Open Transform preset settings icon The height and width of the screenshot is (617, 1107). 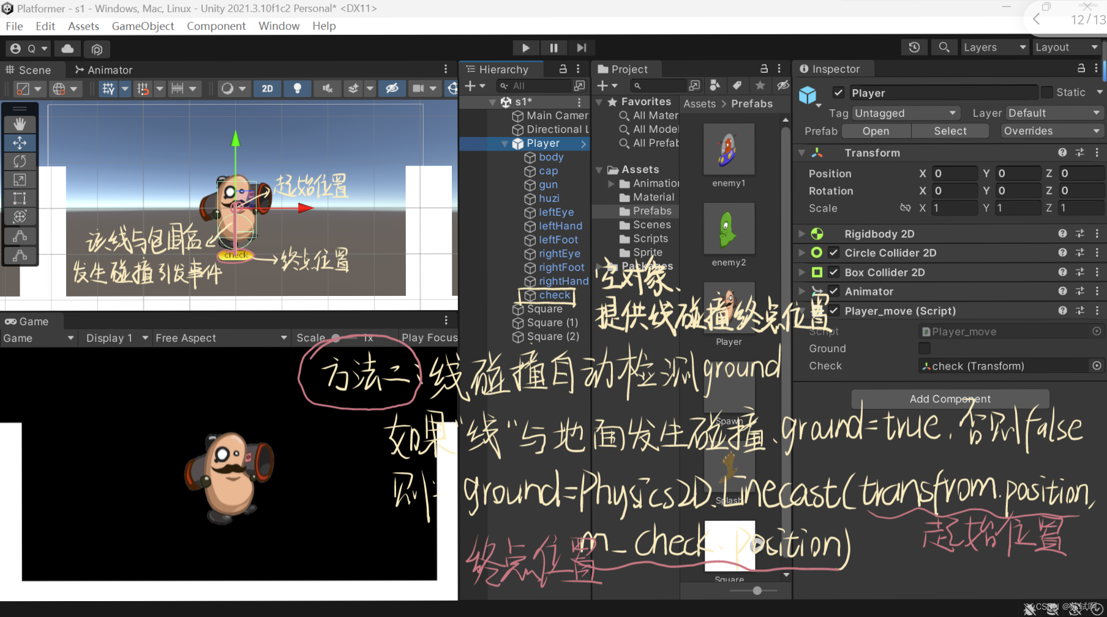click(x=1080, y=152)
